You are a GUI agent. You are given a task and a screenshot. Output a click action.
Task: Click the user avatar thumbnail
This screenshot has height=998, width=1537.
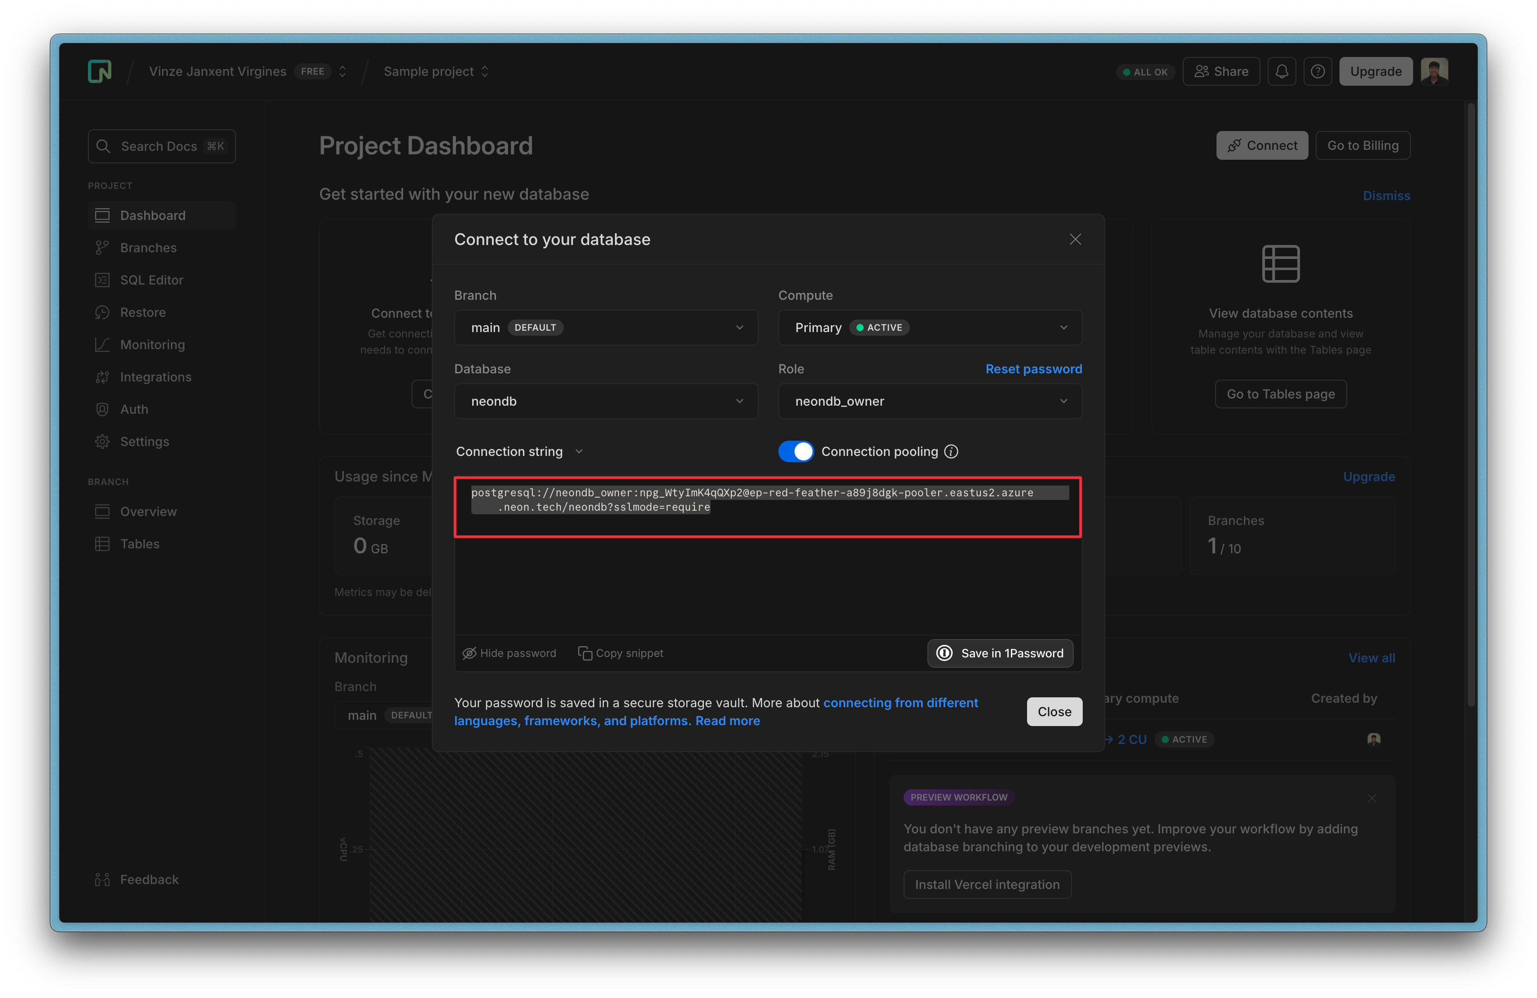(1434, 71)
